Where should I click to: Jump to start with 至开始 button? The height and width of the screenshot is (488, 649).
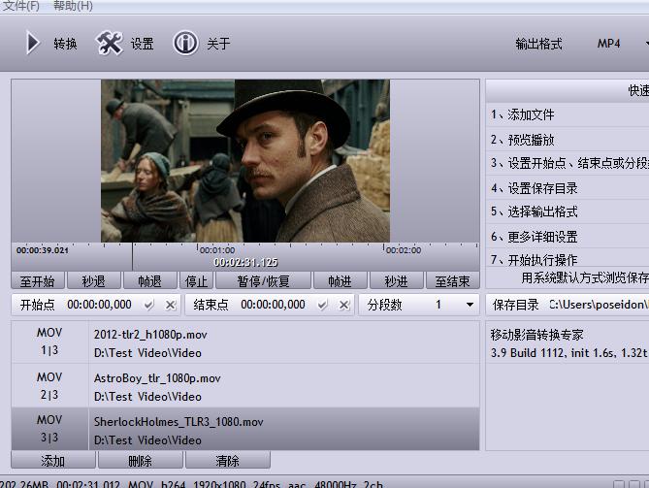tap(38, 281)
